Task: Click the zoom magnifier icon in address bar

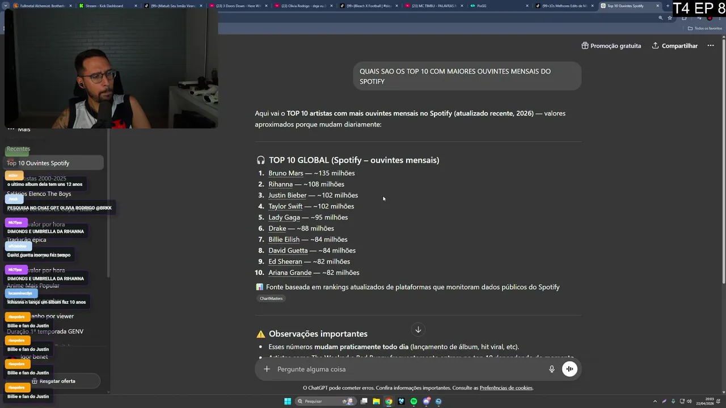Action: pos(660,18)
